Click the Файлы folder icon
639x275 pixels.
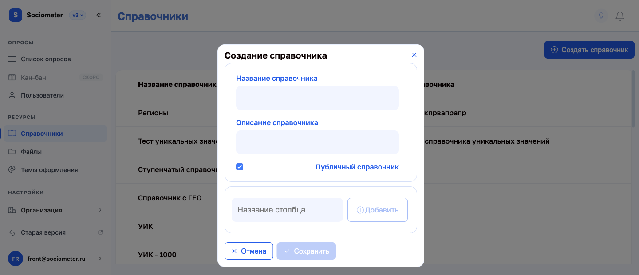tap(12, 152)
